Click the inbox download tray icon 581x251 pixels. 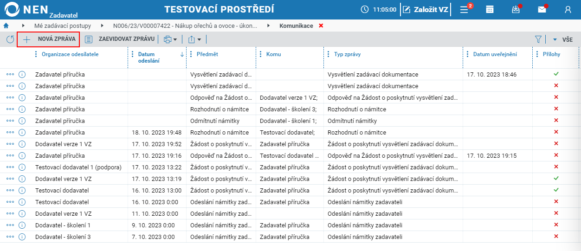coord(516,9)
